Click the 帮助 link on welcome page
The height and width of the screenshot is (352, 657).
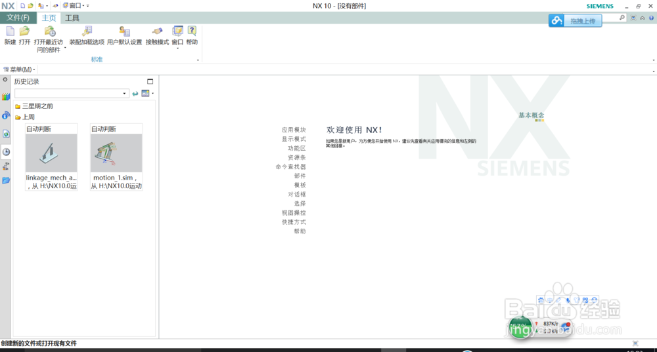click(x=300, y=231)
